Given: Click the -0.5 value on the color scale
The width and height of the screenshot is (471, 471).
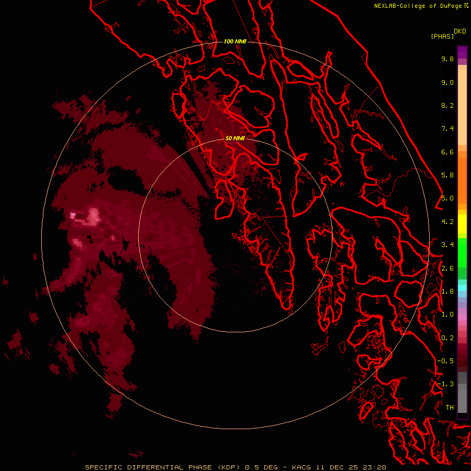Looking at the screenshot, I should (x=445, y=361).
